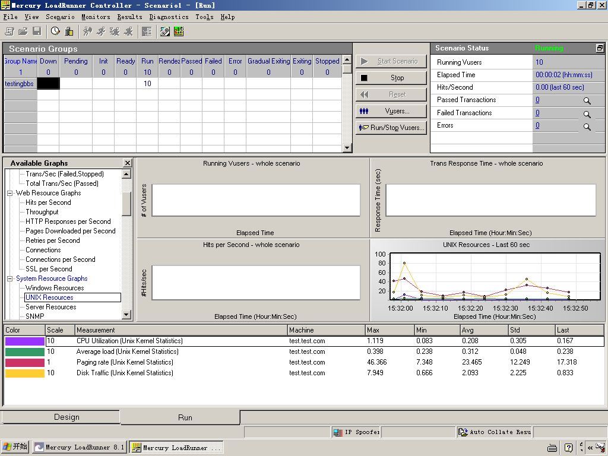Click Available Graphs scrollbar up arrow
The image size is (608, 456).
coord(126,174)
